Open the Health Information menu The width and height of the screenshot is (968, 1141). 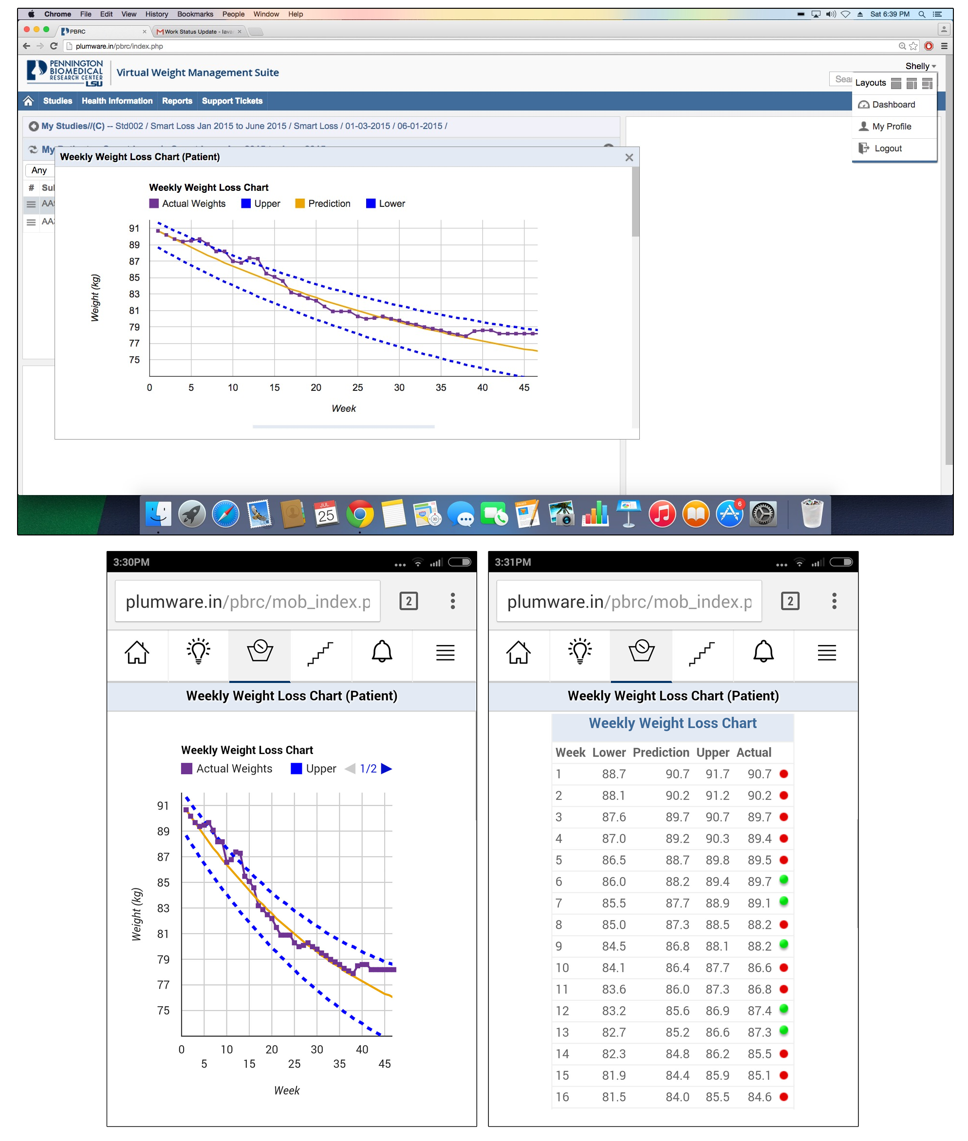(117, 101)
